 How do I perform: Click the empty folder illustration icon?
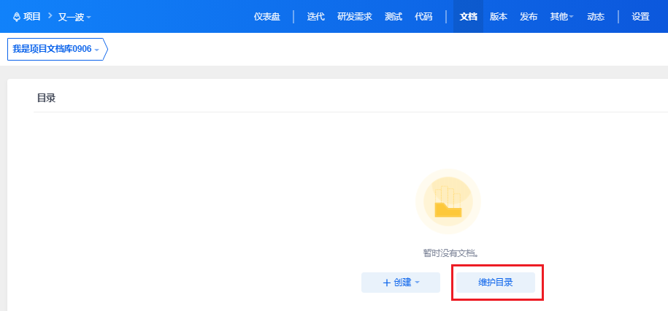(448, 201)
